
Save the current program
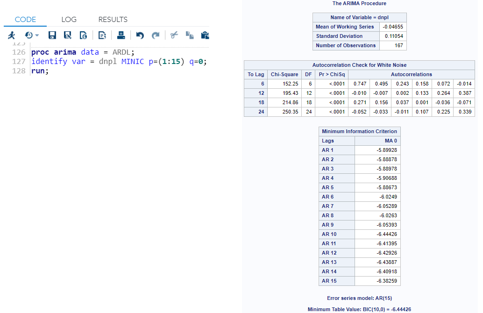point(52,35)
